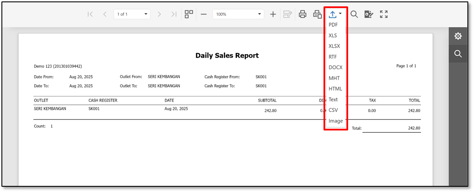Open page number '1 of 1' dropdown
Viewport: 474px width, 192px height.
click(x=132, y=14)
